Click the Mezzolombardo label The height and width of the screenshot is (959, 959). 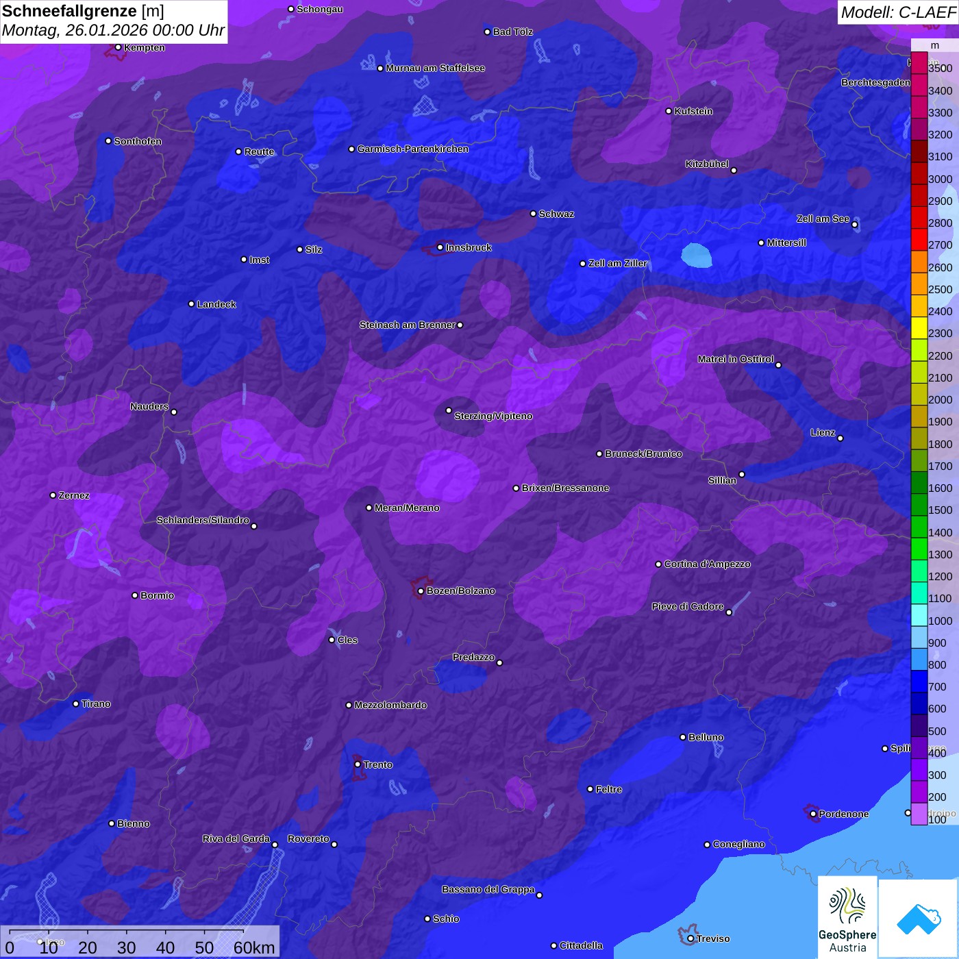coord(390,705)
